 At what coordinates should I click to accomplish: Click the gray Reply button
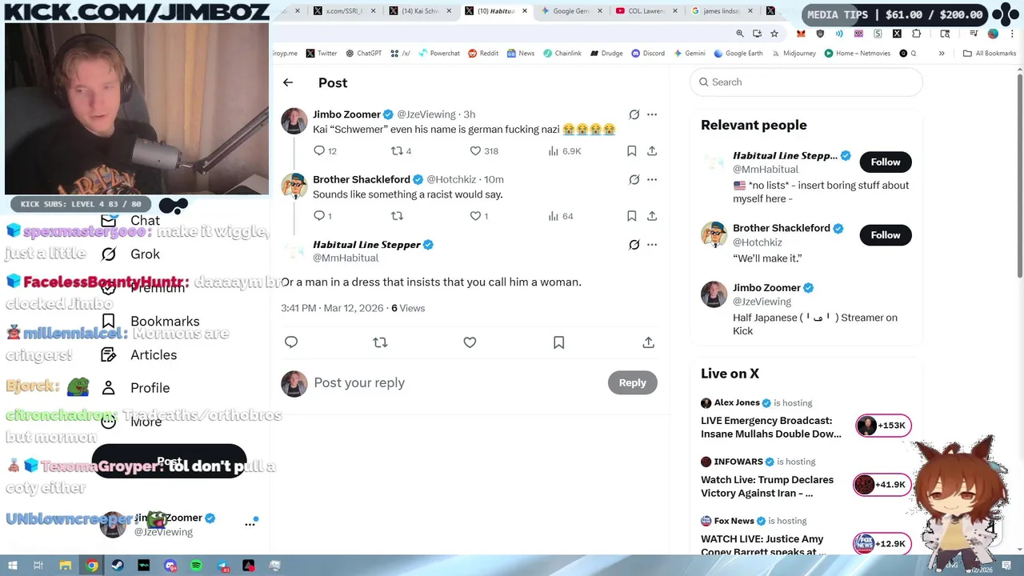[x=632, y=382]
